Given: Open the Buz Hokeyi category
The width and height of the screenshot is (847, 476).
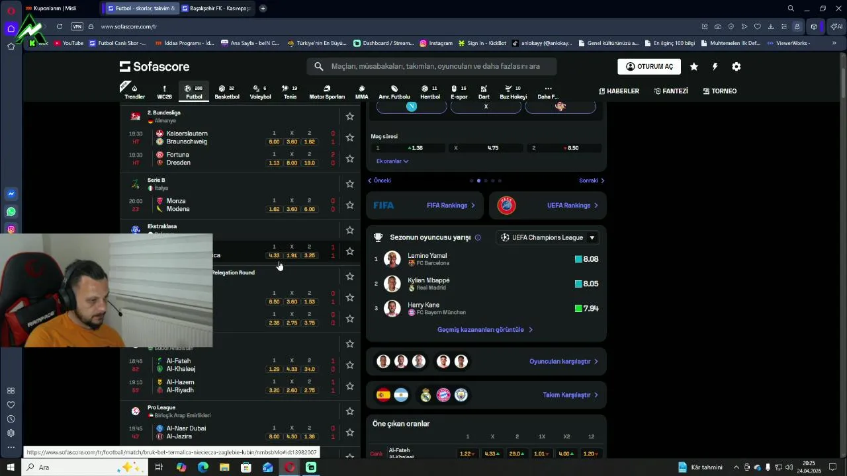Looking at the screenshot, I should pos(513,92).
